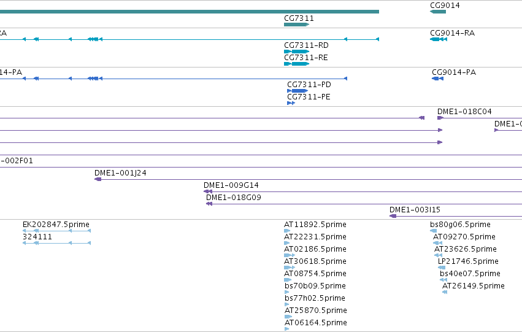Select the CG7311-RE transcript glyph
The image size is (522, 332).
click(x=297, y=64)
